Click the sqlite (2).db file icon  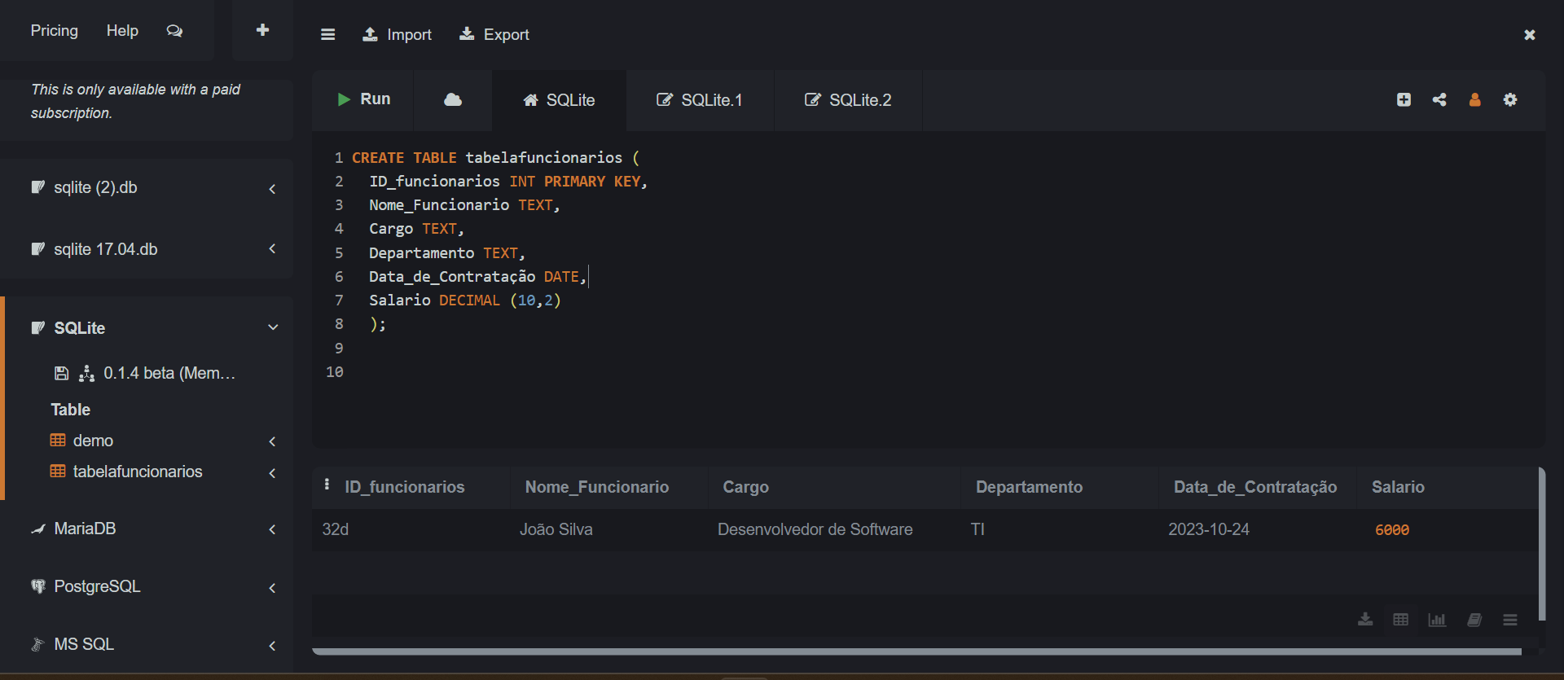[37, 187]
